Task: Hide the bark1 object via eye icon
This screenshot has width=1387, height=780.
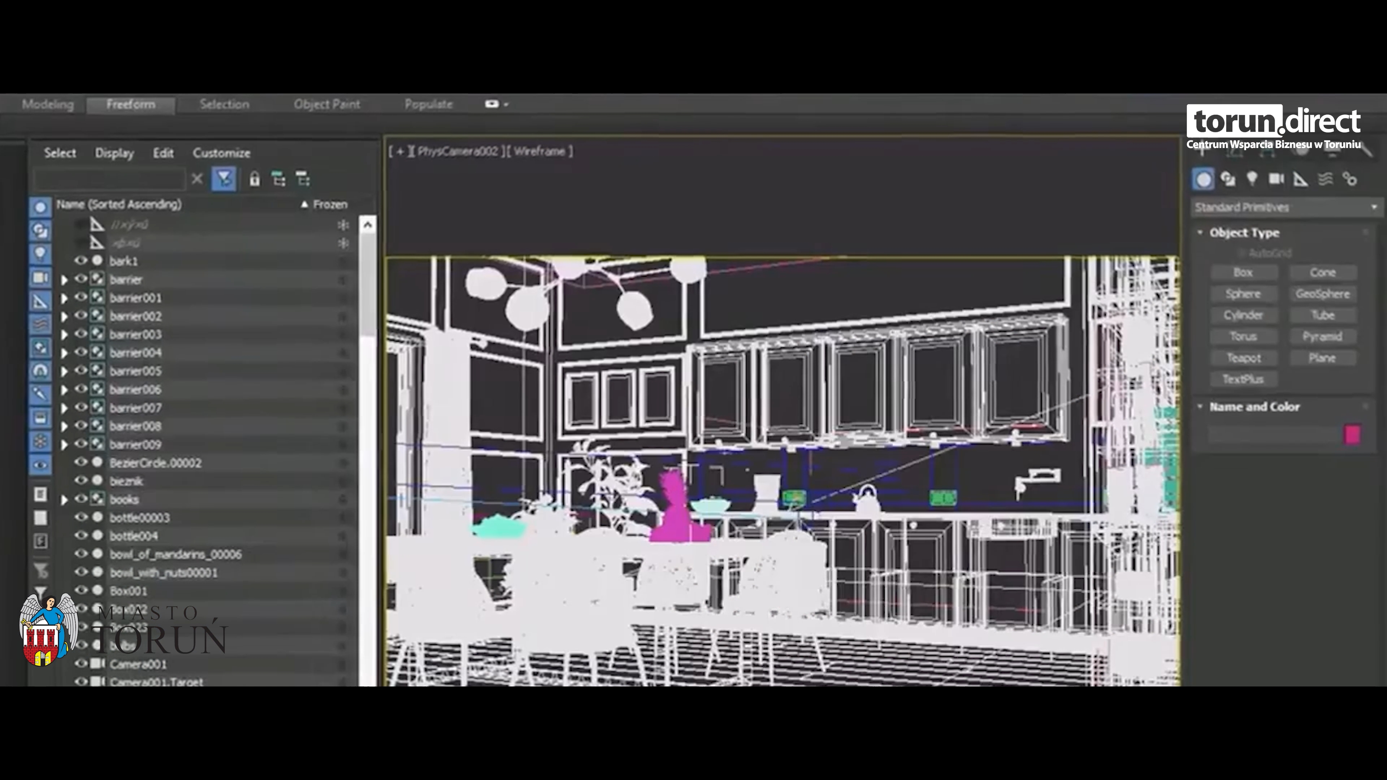Action: pyautogui.click(x=81, y=260)
